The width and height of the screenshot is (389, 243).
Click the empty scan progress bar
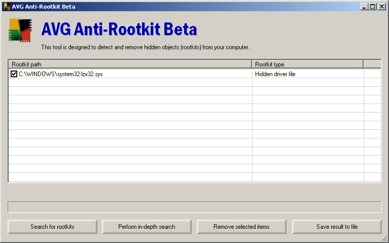pyautogui.click(x=194, y=207)
